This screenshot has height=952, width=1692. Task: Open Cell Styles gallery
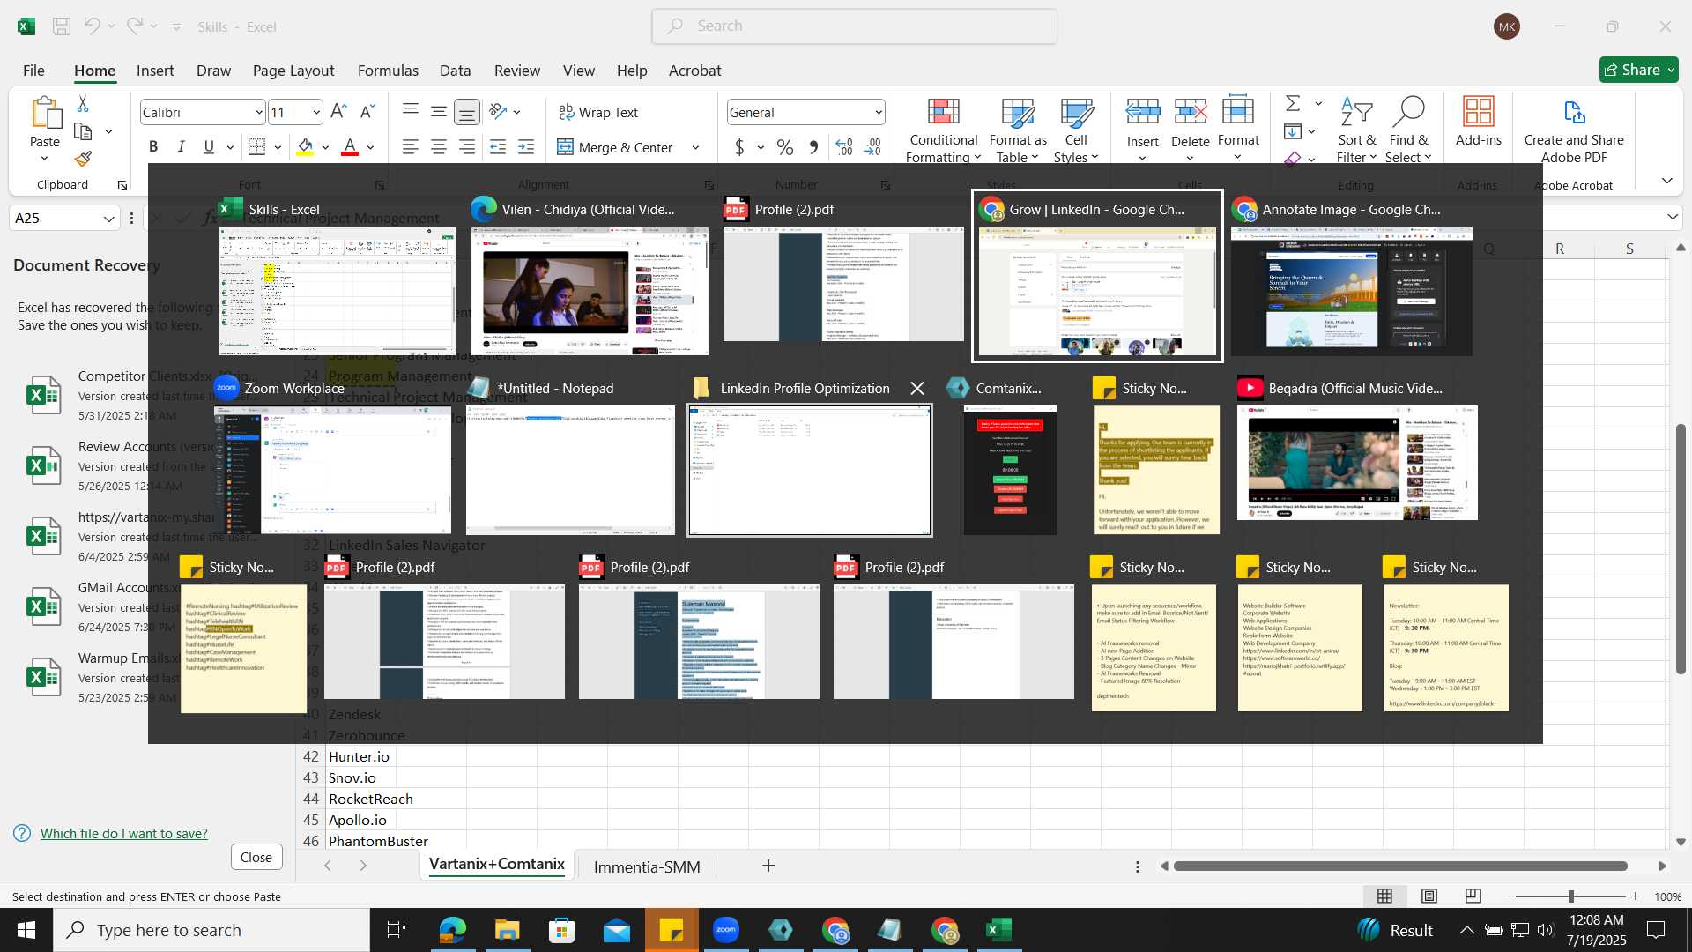click(x=1076, y=130)
